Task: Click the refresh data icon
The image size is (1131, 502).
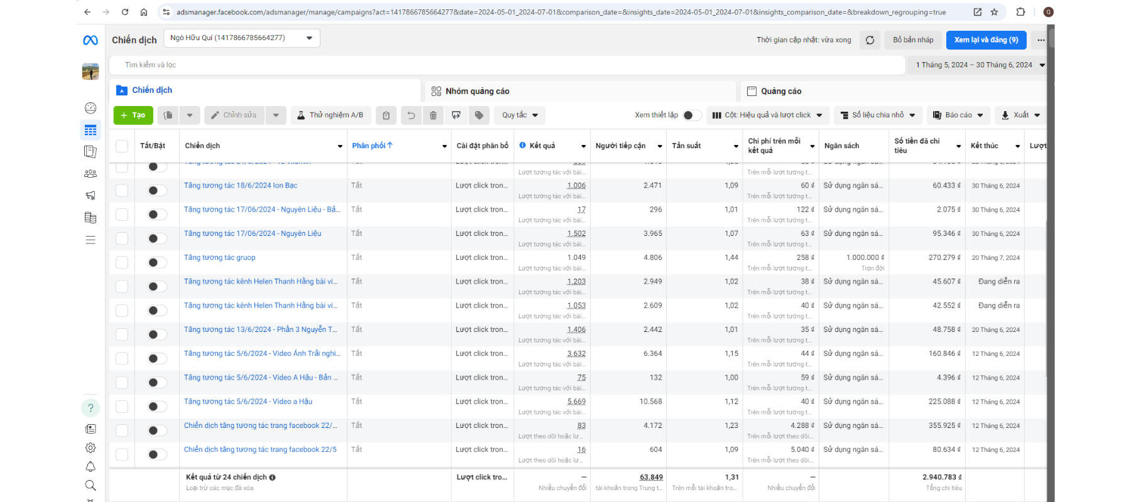Action: (870, 40)
